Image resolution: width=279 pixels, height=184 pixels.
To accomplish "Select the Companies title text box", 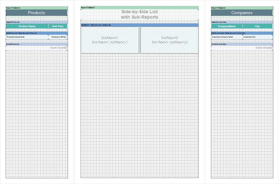I will coord(242,13).
